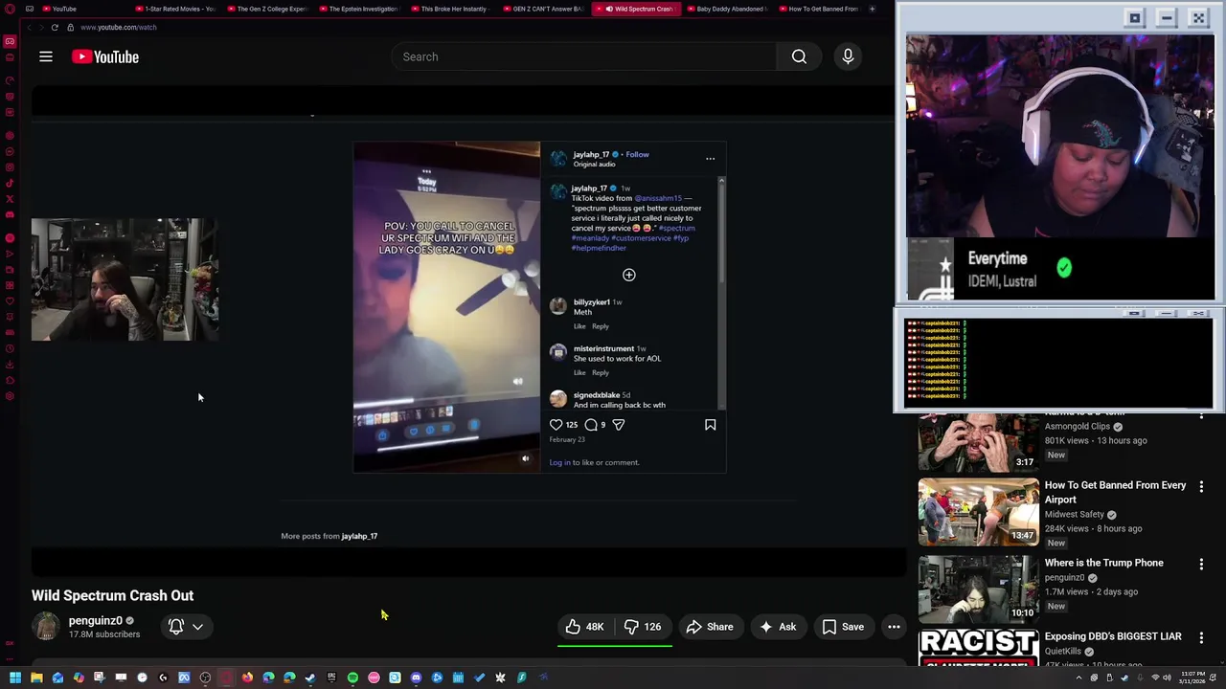Click the Opera GX logo menu

click(10, 9)
